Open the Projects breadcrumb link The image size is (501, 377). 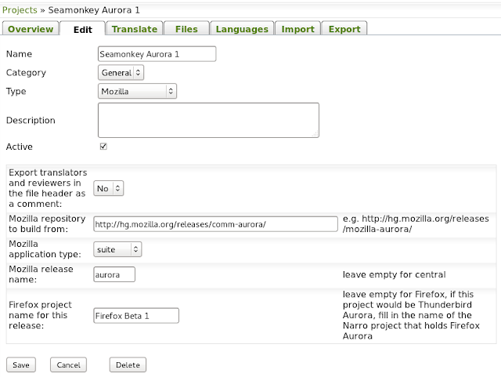tap(20, 10)
